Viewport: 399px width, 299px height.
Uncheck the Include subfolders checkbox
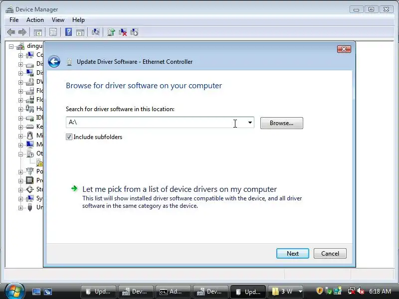click(69, 137)
